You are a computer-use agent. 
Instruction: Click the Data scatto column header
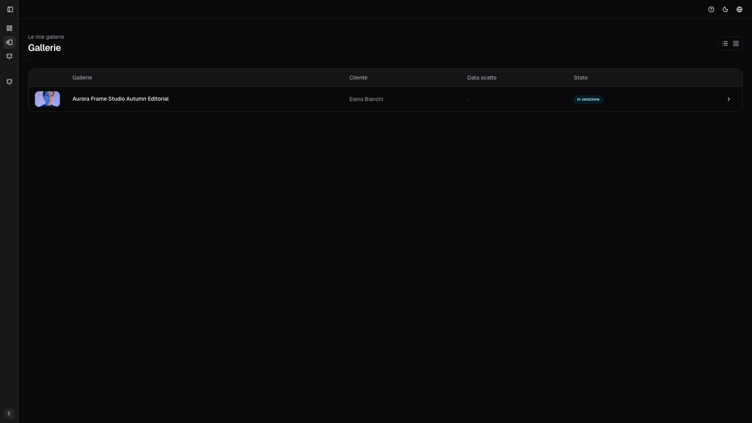coord(482,78)
